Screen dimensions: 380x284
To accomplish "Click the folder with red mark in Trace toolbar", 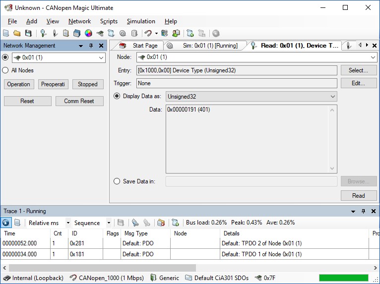I will 161,223.
